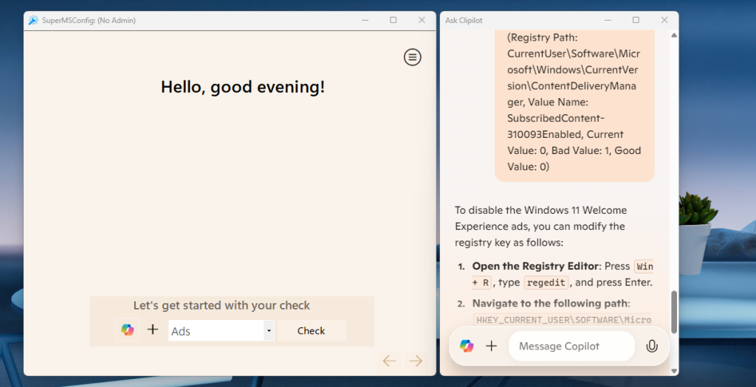Click the scroll up arrow in Ask Clipilot
The width and height of the screenshot is (756, 387).
pos(673,35)
